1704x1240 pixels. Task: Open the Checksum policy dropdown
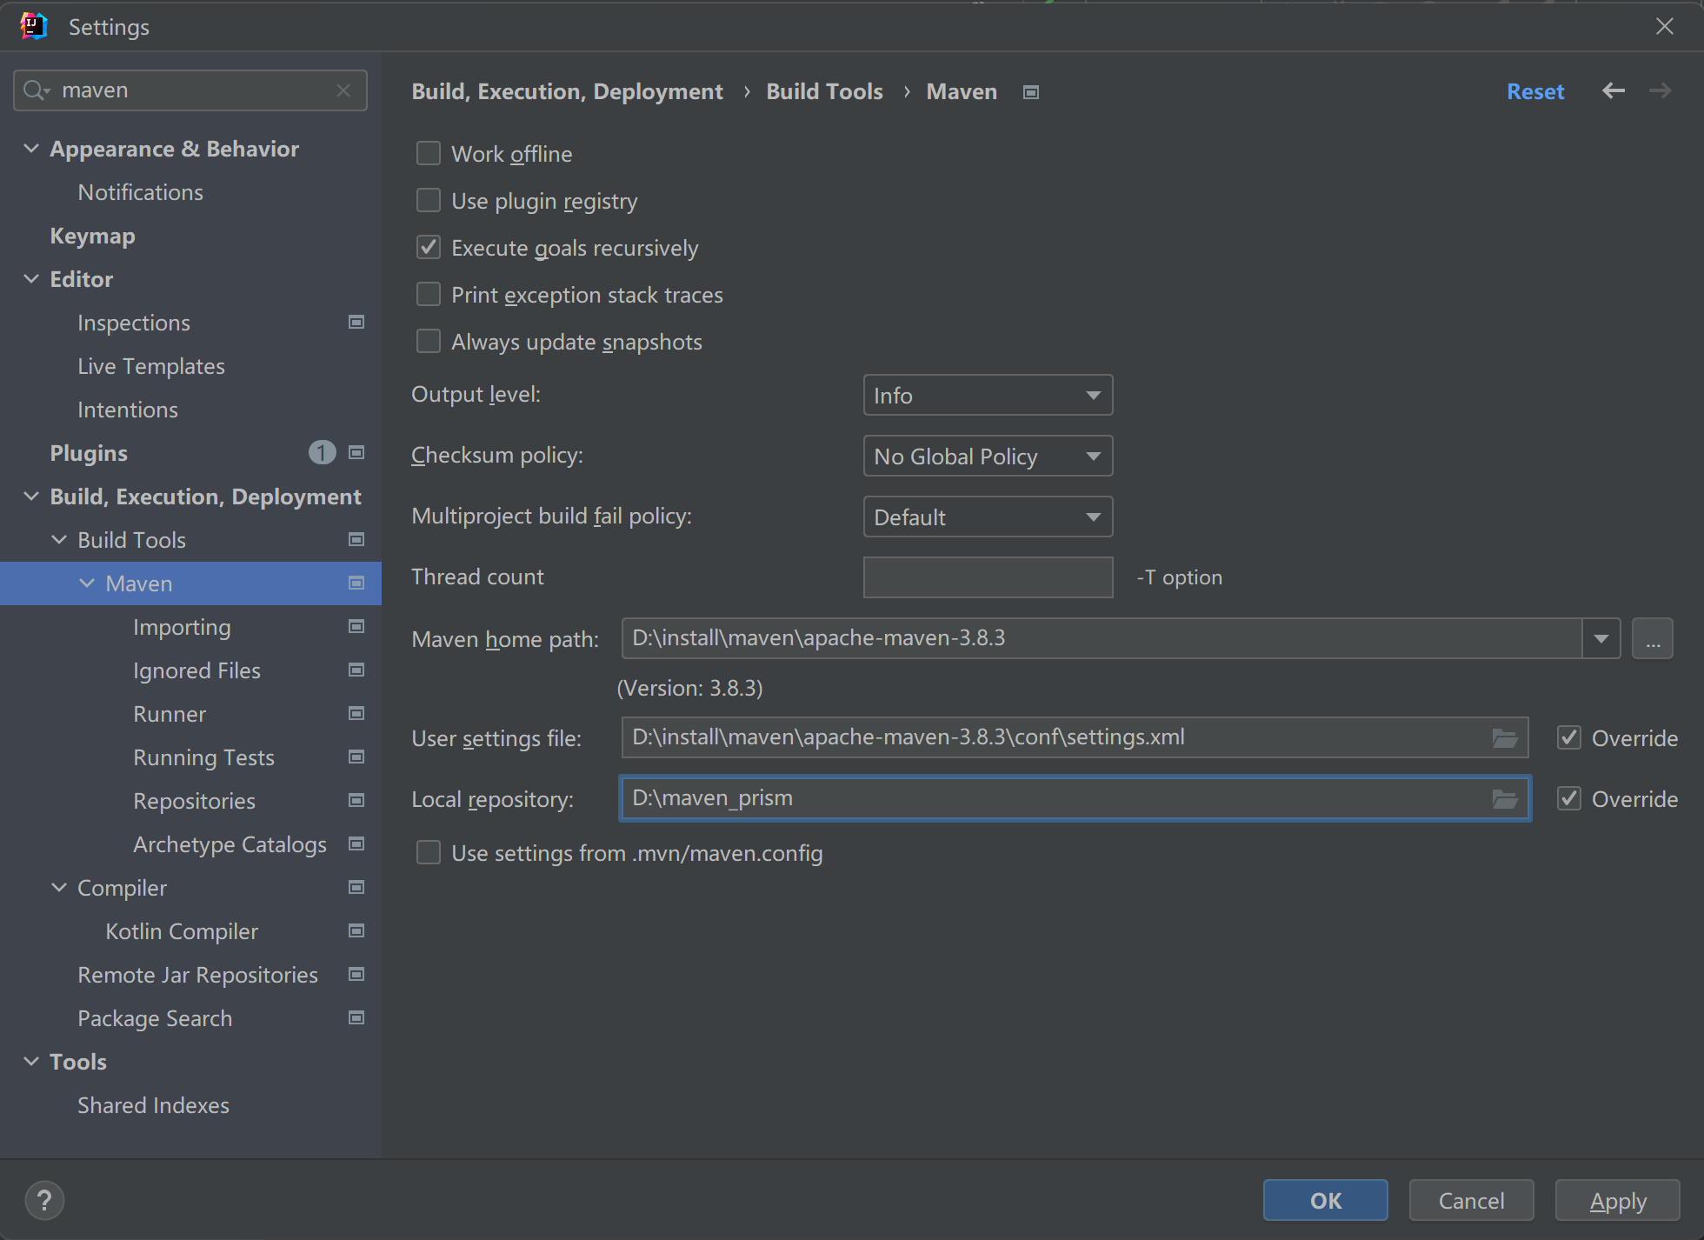tap(988, 457)
